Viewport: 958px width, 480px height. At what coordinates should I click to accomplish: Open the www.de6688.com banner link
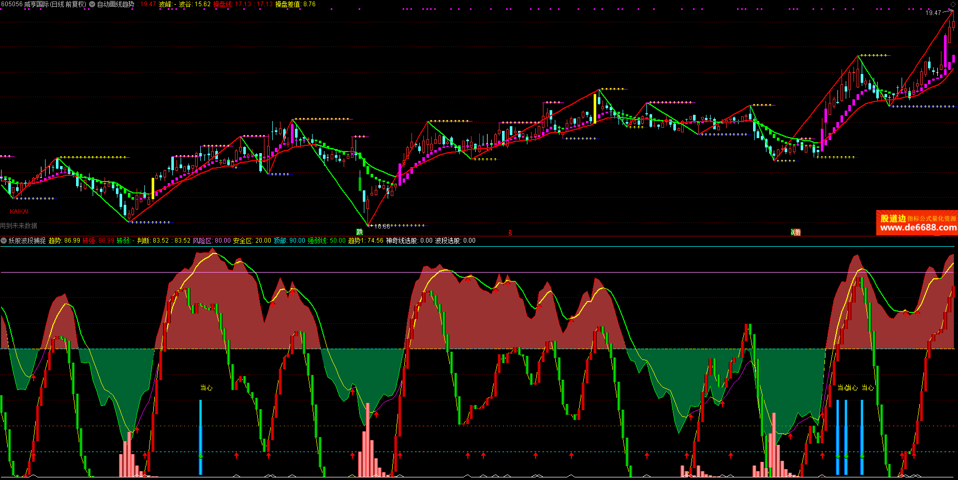[x=918, y=228]
